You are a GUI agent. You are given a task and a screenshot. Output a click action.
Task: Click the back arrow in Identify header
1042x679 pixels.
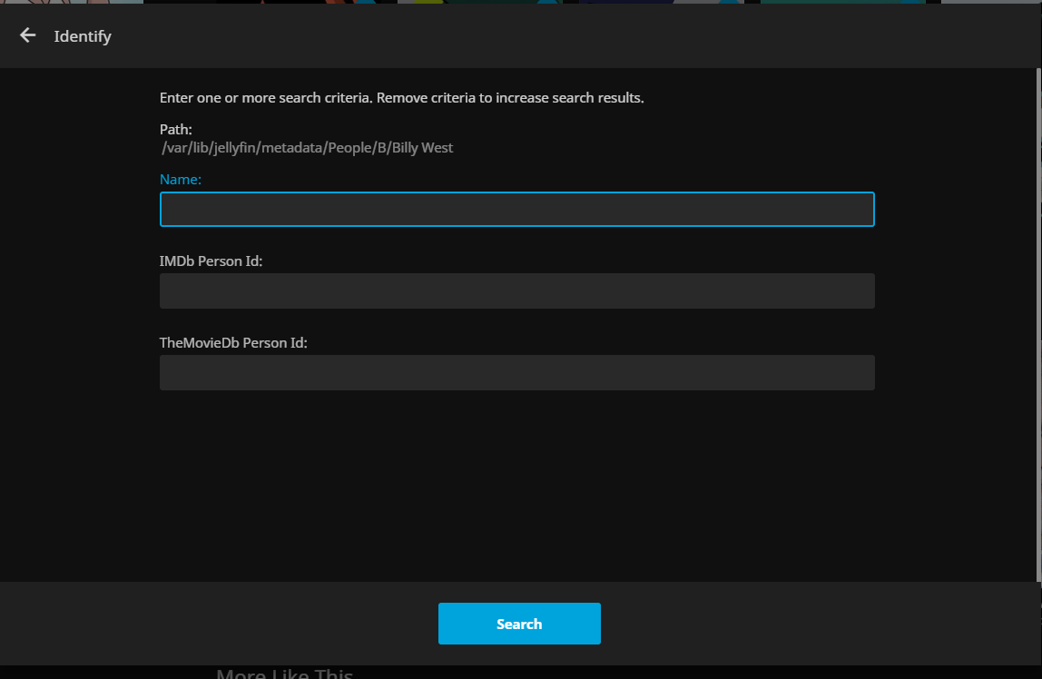pos(28,35)
